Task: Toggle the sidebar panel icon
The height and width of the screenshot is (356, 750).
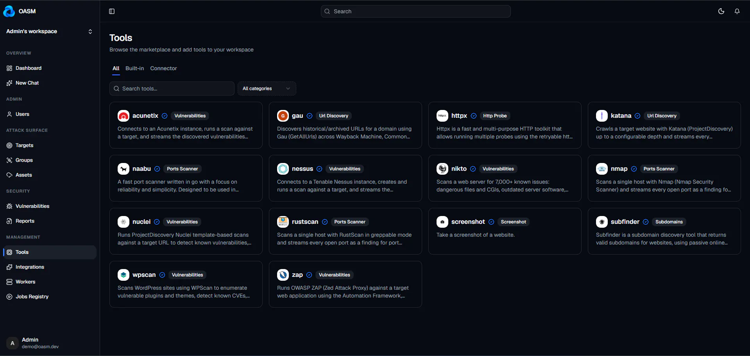Action: [x=112, y=11]
